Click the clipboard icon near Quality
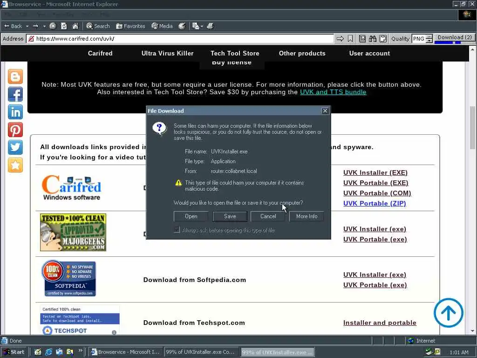The image size is (477, 358). [x=383, y=39]
